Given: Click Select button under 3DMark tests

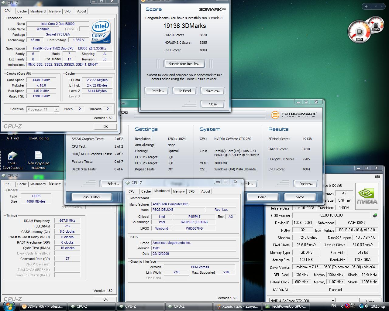Looking at the screenshot, I should [113, 184].
